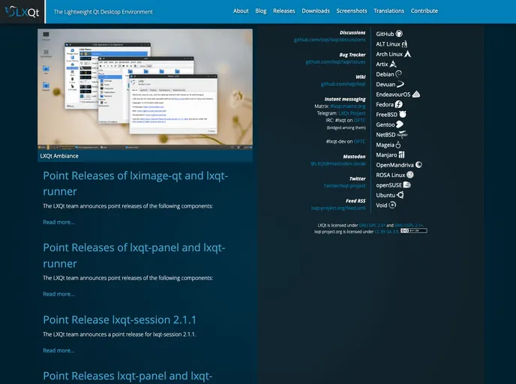The height and width of the screenshot is (384, 516).
Task: Open the github.com/lxqt/lxqt/discussions link
Action: (329, 40)
